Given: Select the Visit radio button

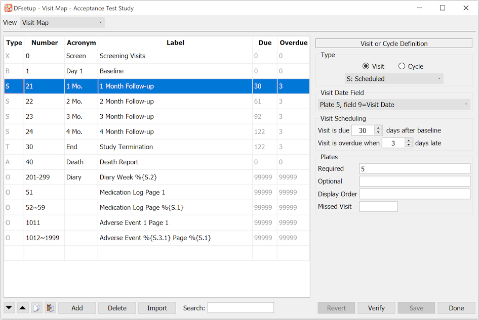Looking at the screenshot, I should [x=366, y=66].
